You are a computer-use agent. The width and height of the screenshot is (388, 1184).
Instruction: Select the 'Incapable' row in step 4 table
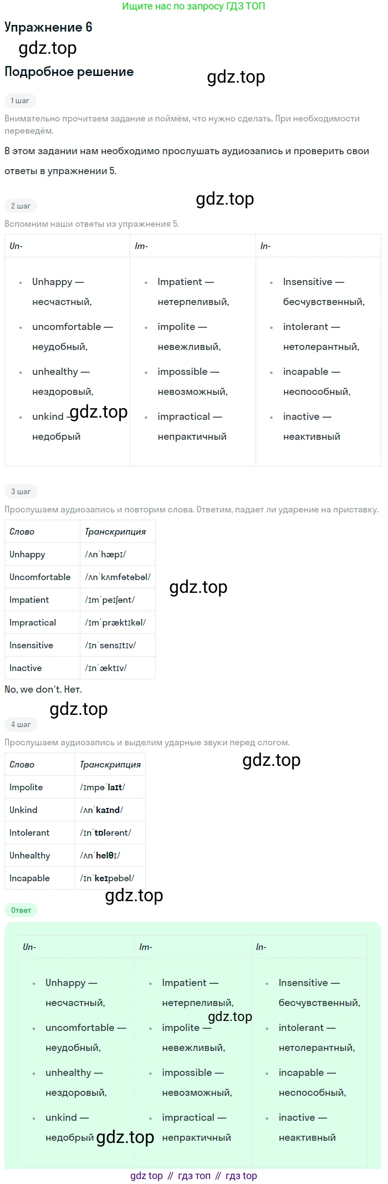pyautogui.click(x=29, y=878)
